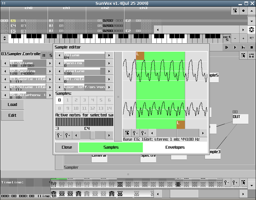Select sample slot 1
Screen dimensions: 256x200
pos(68,100)
